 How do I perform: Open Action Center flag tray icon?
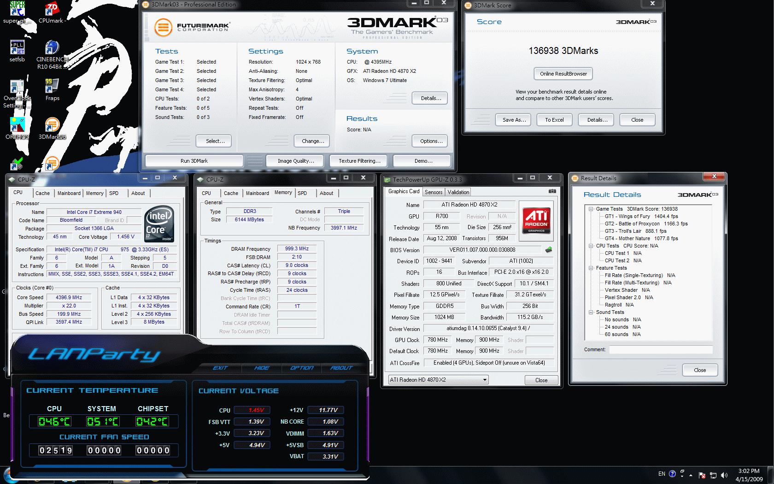(x=702, y=475)
